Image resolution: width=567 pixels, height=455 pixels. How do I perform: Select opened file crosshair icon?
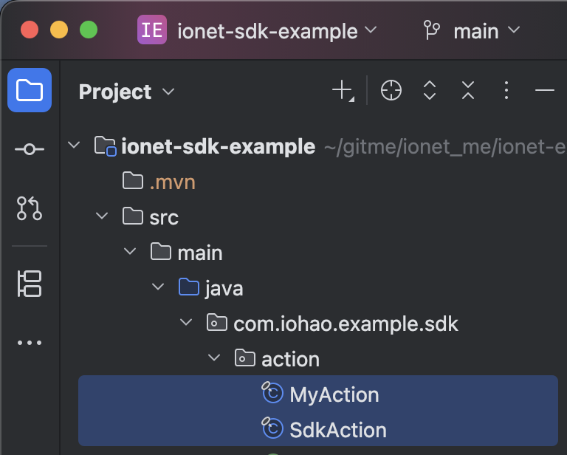click(391, 91)
